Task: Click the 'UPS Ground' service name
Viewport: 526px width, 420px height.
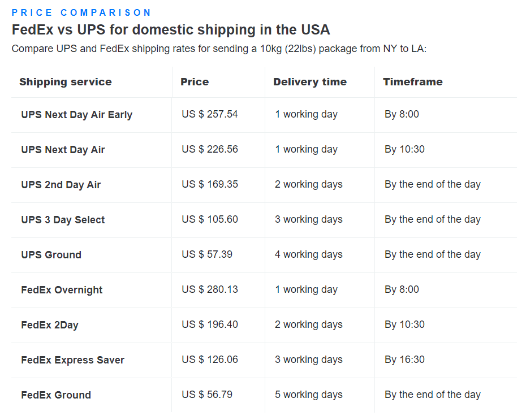Action: click(51, 255)
